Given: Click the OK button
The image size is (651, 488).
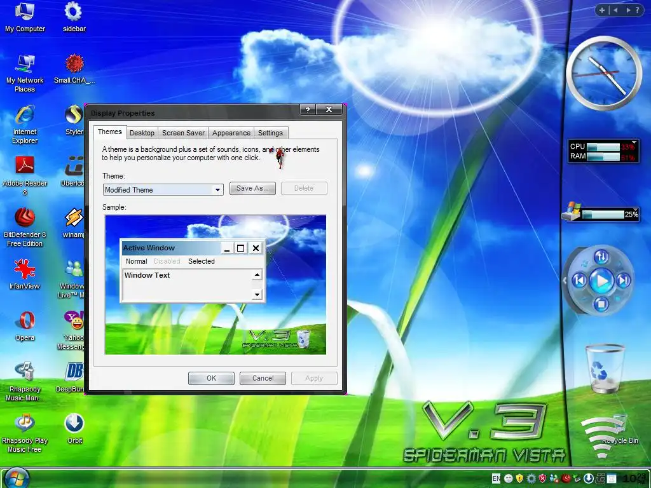Looking at the screenshot, I should [x=211, y=378].
